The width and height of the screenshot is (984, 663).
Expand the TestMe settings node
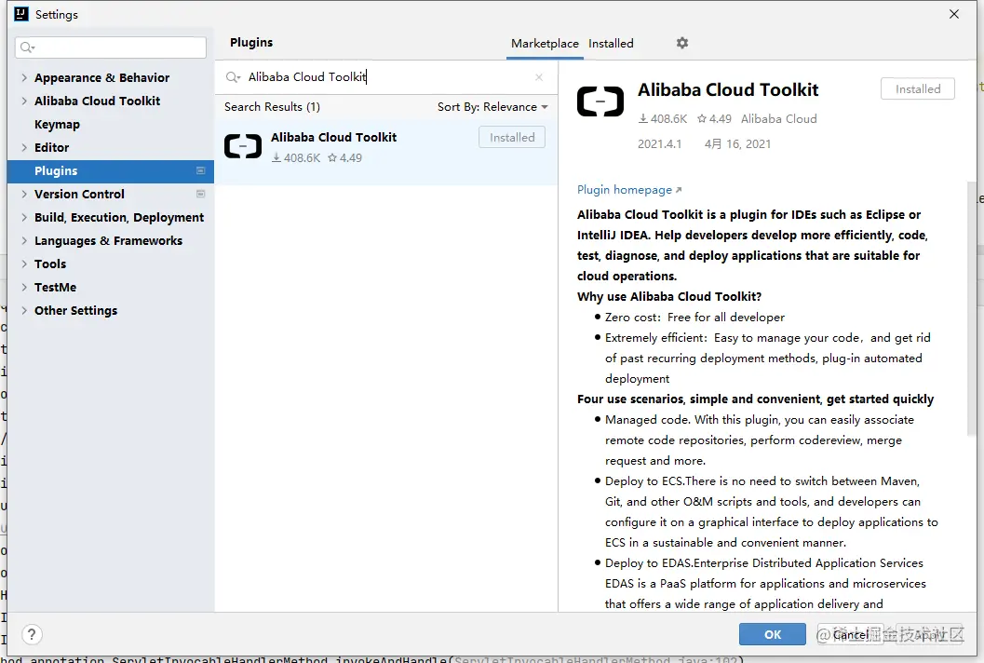24,287
